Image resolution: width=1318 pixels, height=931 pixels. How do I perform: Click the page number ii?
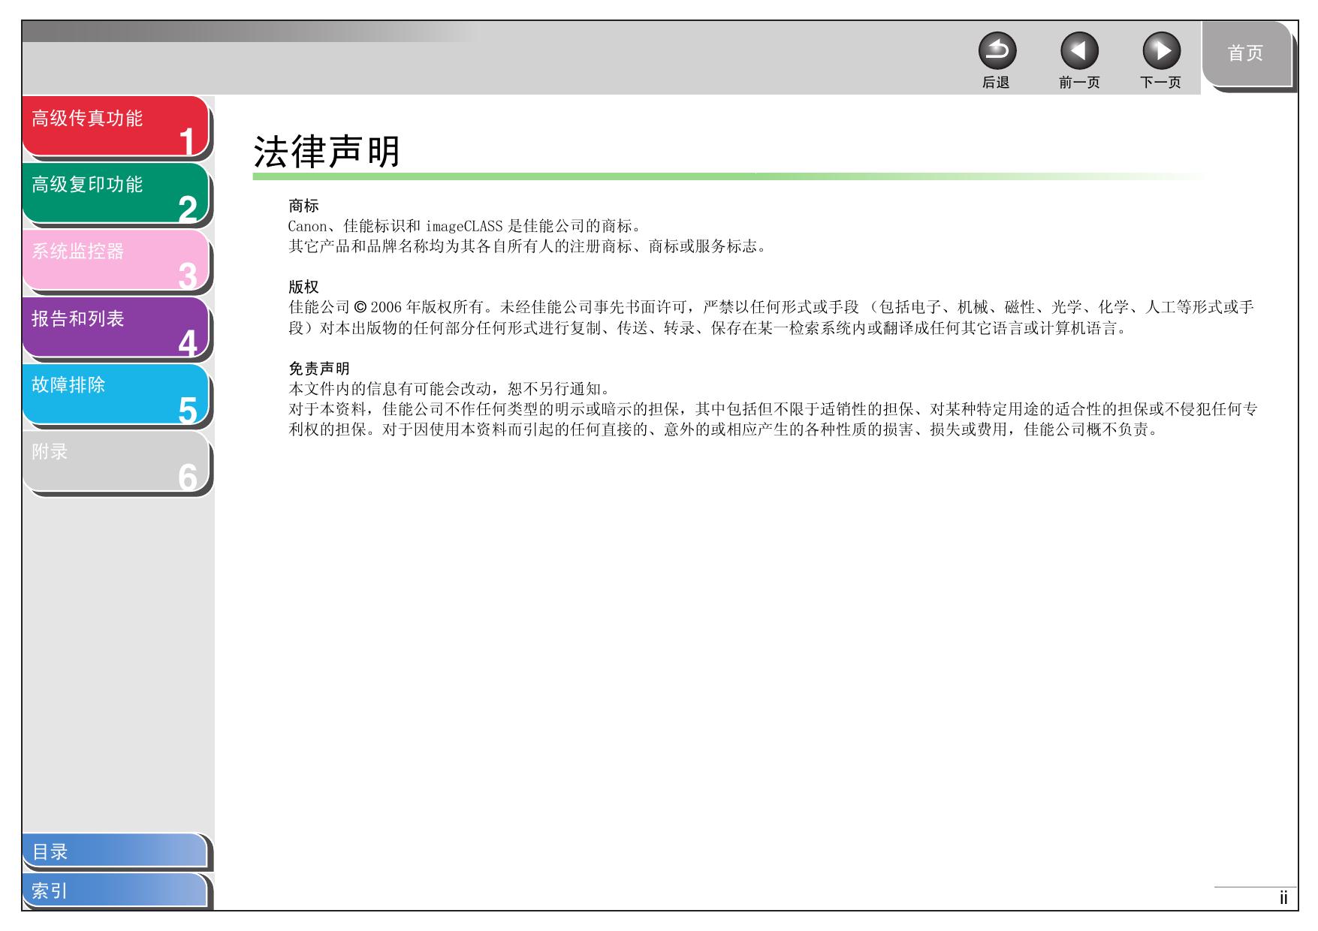[1283, 898]
